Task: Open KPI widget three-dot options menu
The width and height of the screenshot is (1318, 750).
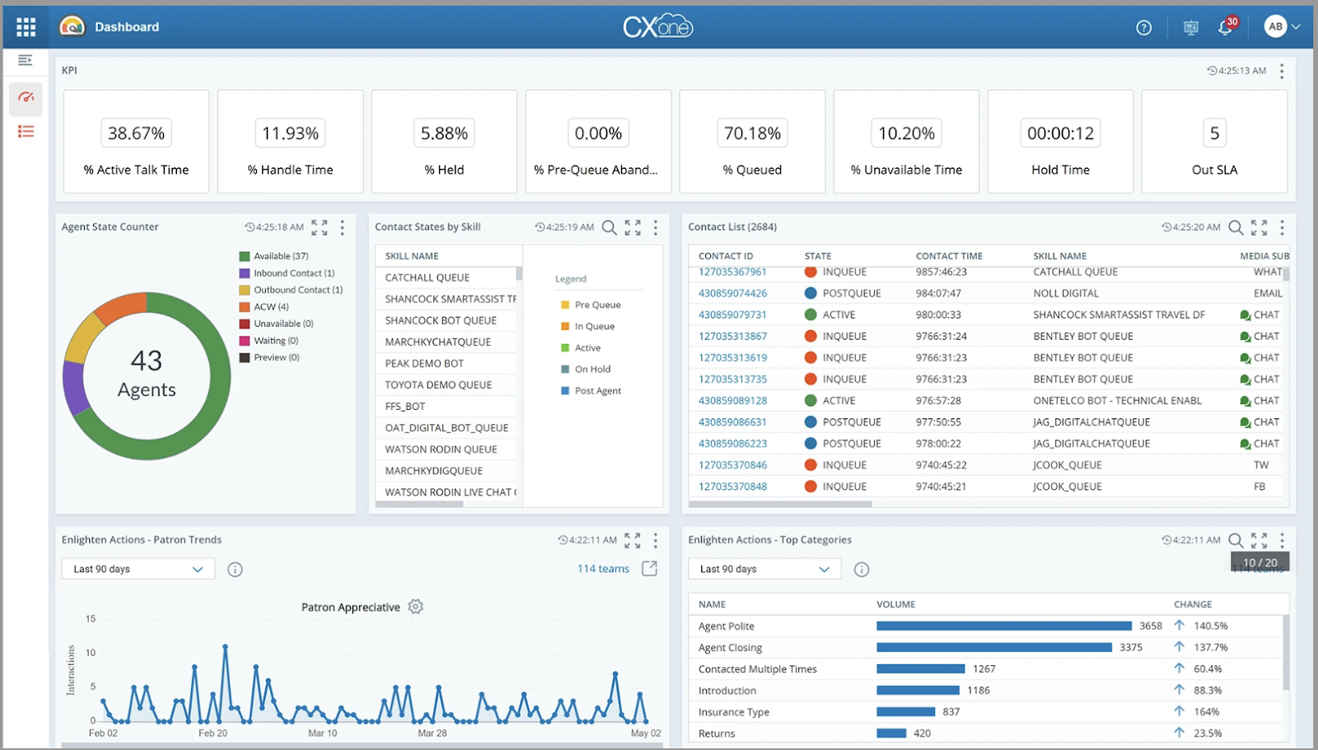Action: (x=1281, y=72)
